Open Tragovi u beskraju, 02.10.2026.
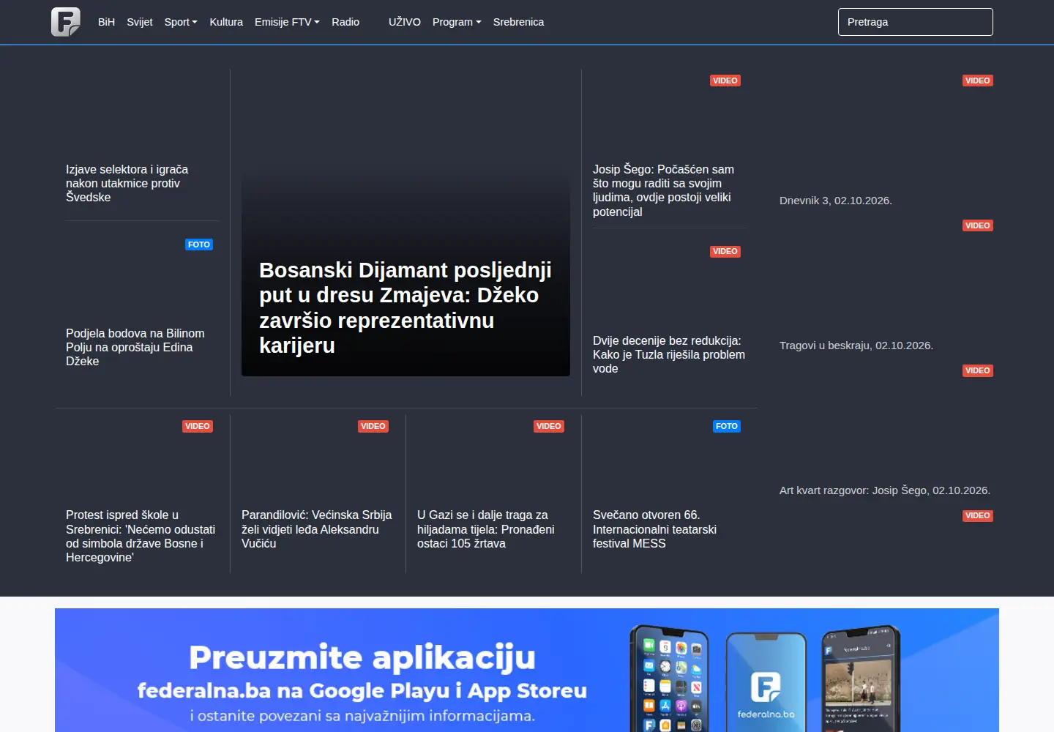The height and width of the screenshot is (732, 1054). (856, 346)
